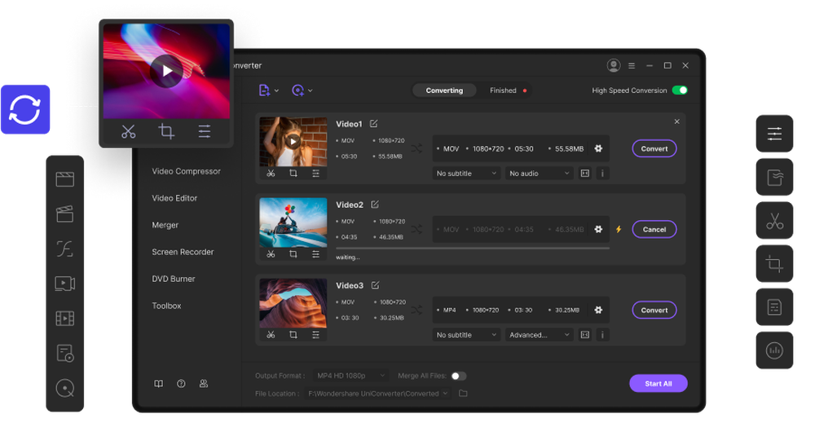Click the Video2 thumbnail
The height and width of the screenshot is (427, 815).
coord(293,222)
